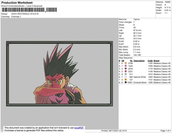Click thread code 1309
Viewport: 172px width, 133px height.
[150, 66]
